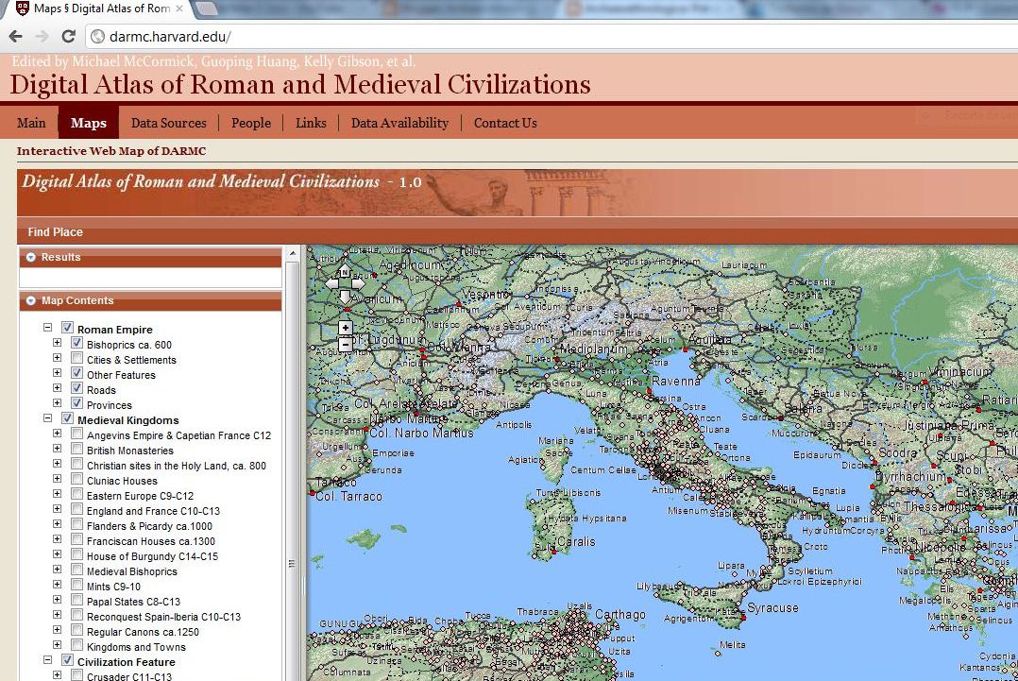Image resolution: width=1018 pixels, height=681 pixels.
Task: Collapse the Results panel arrow icon
Action: click(x=30, y=257)
